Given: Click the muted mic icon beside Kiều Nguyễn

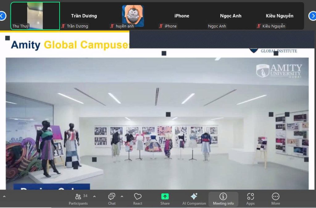Looking at the screenshot, I should [259, 26].
